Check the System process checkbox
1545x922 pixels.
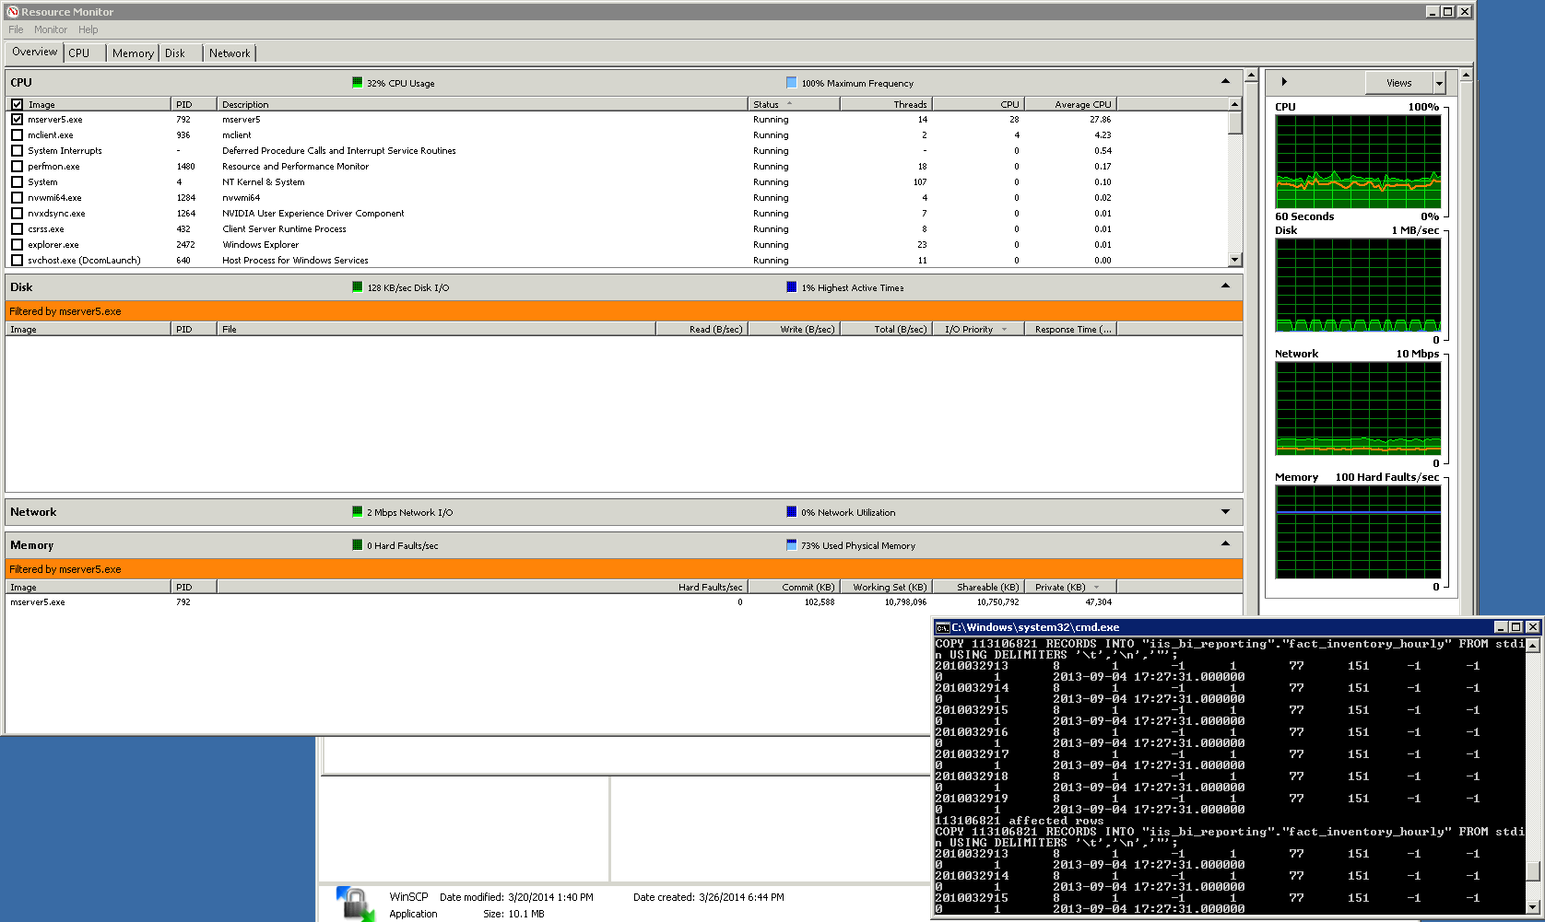pos(17,181)
